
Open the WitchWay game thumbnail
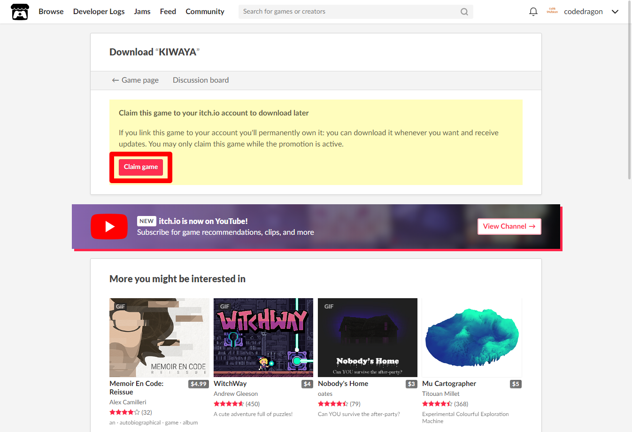pyautogui.click(x=263, y=338)
